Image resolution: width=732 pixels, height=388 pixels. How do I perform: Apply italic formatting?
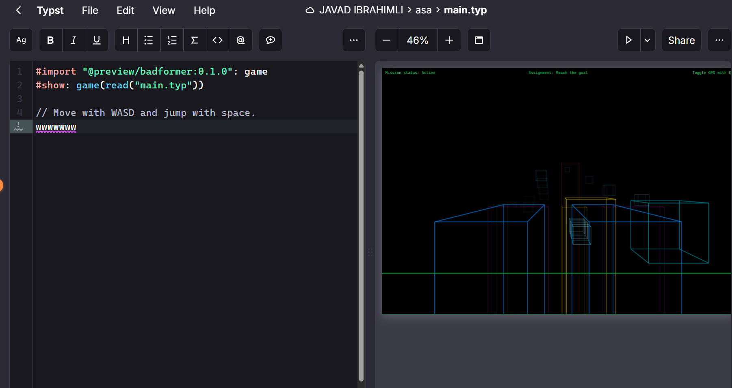click(74, 40)
